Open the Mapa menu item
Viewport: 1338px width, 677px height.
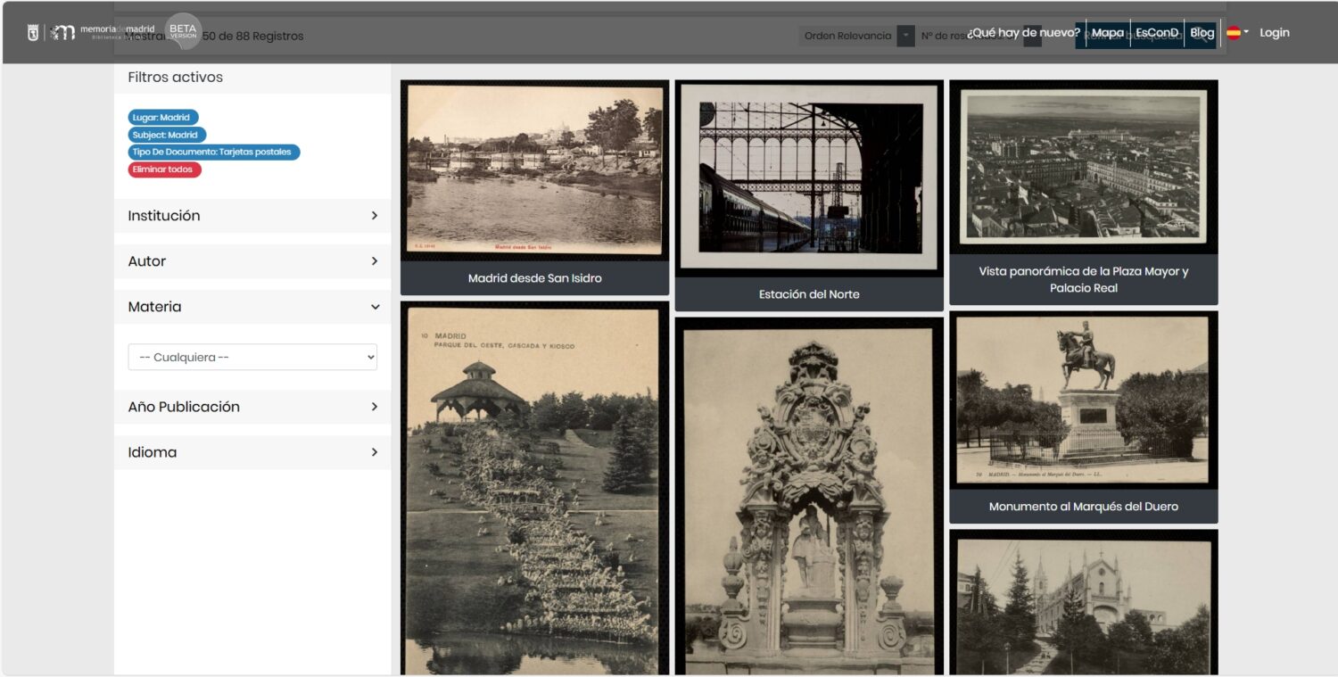point(1107,33)
